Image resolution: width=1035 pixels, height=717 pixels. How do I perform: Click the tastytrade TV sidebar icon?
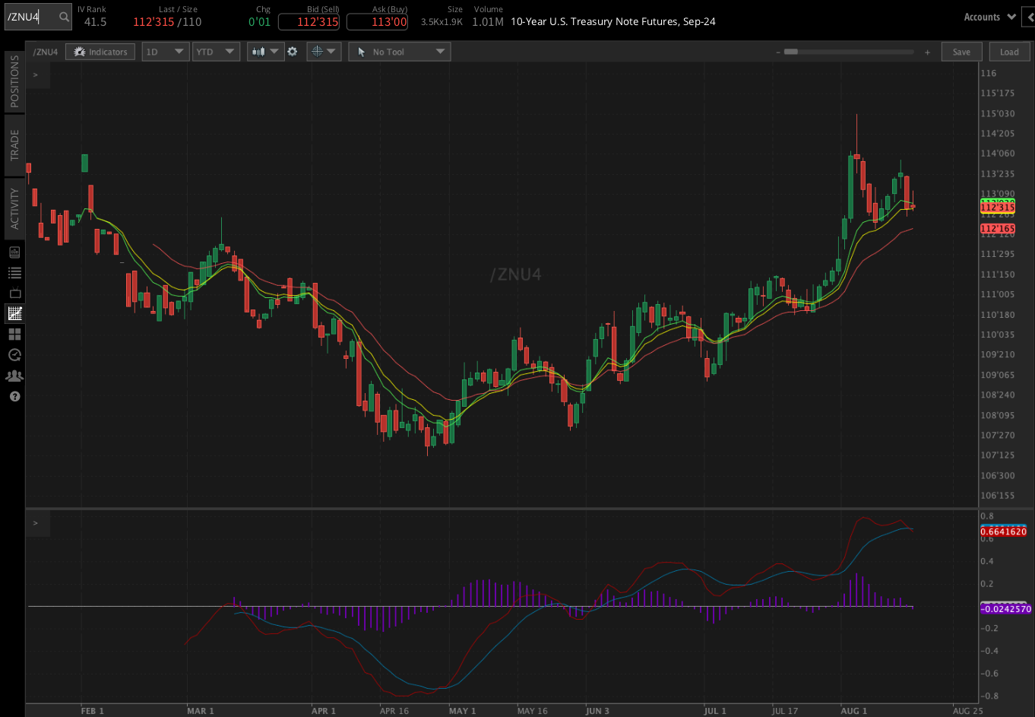pyautogui.click(x=14, y=293)
